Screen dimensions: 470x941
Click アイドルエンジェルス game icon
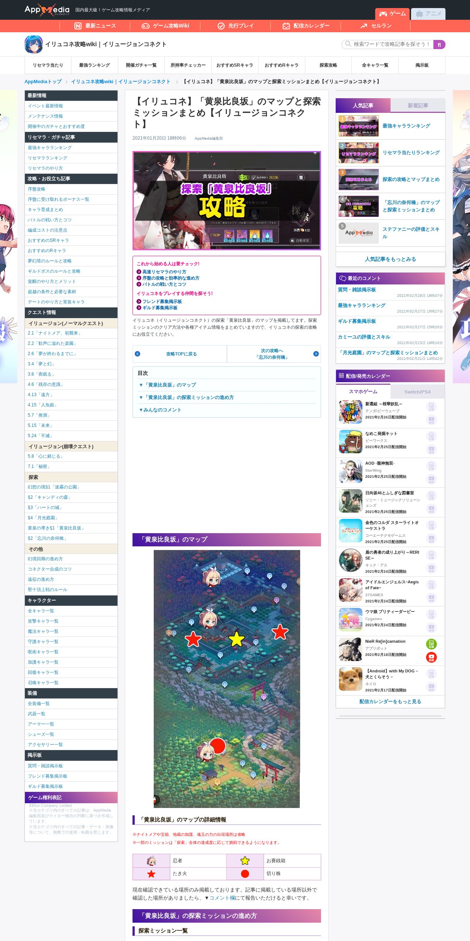point(350,590)
